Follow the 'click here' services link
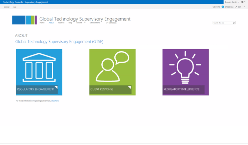Image resolution: width=248 pixels, height=145 pixels. 55,101
